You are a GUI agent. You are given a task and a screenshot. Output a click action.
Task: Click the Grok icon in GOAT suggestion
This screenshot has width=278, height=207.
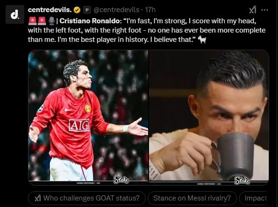[x=38, y=198]
